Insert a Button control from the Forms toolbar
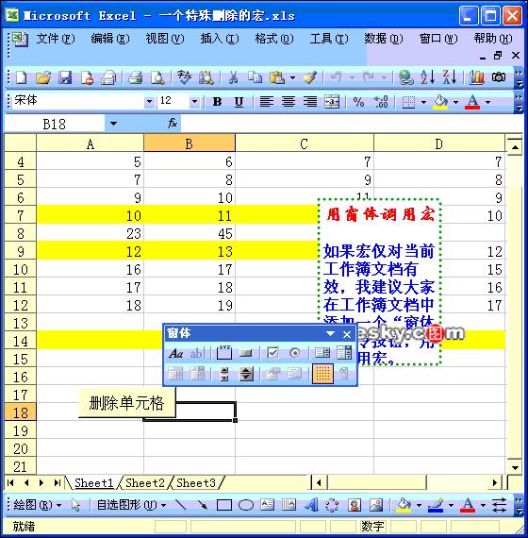This screenshot has width=528, height=538. tap(245, 353)
